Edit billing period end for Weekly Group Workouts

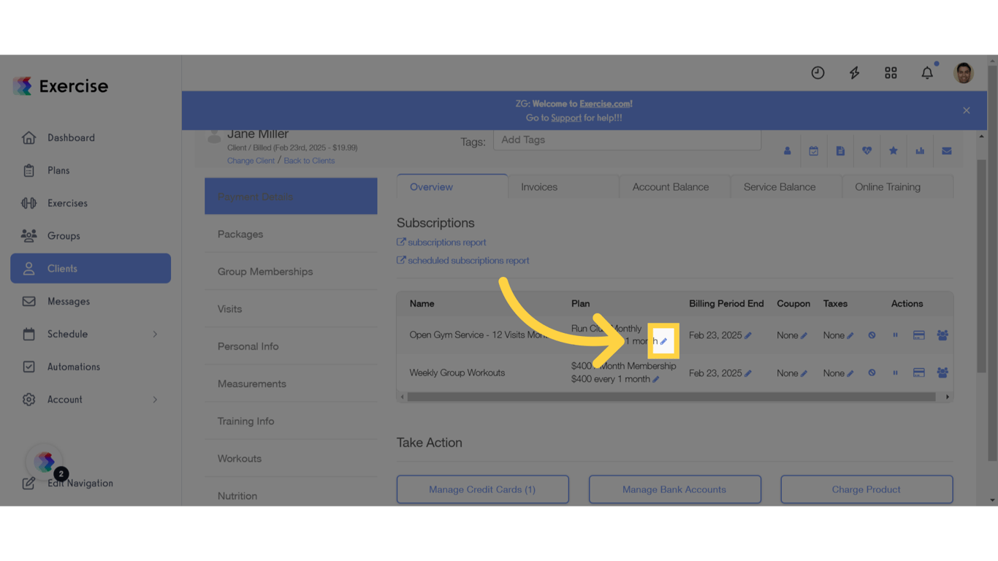click(x=748, y=373)
